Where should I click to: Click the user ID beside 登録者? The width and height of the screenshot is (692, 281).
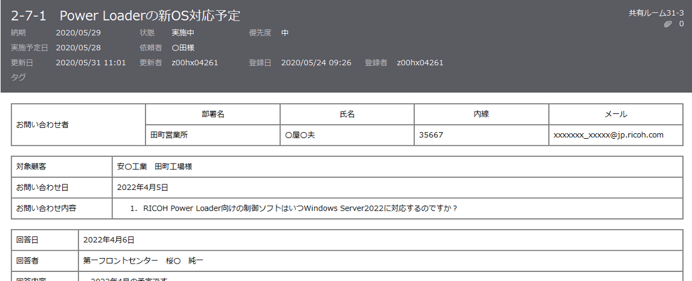420,63
